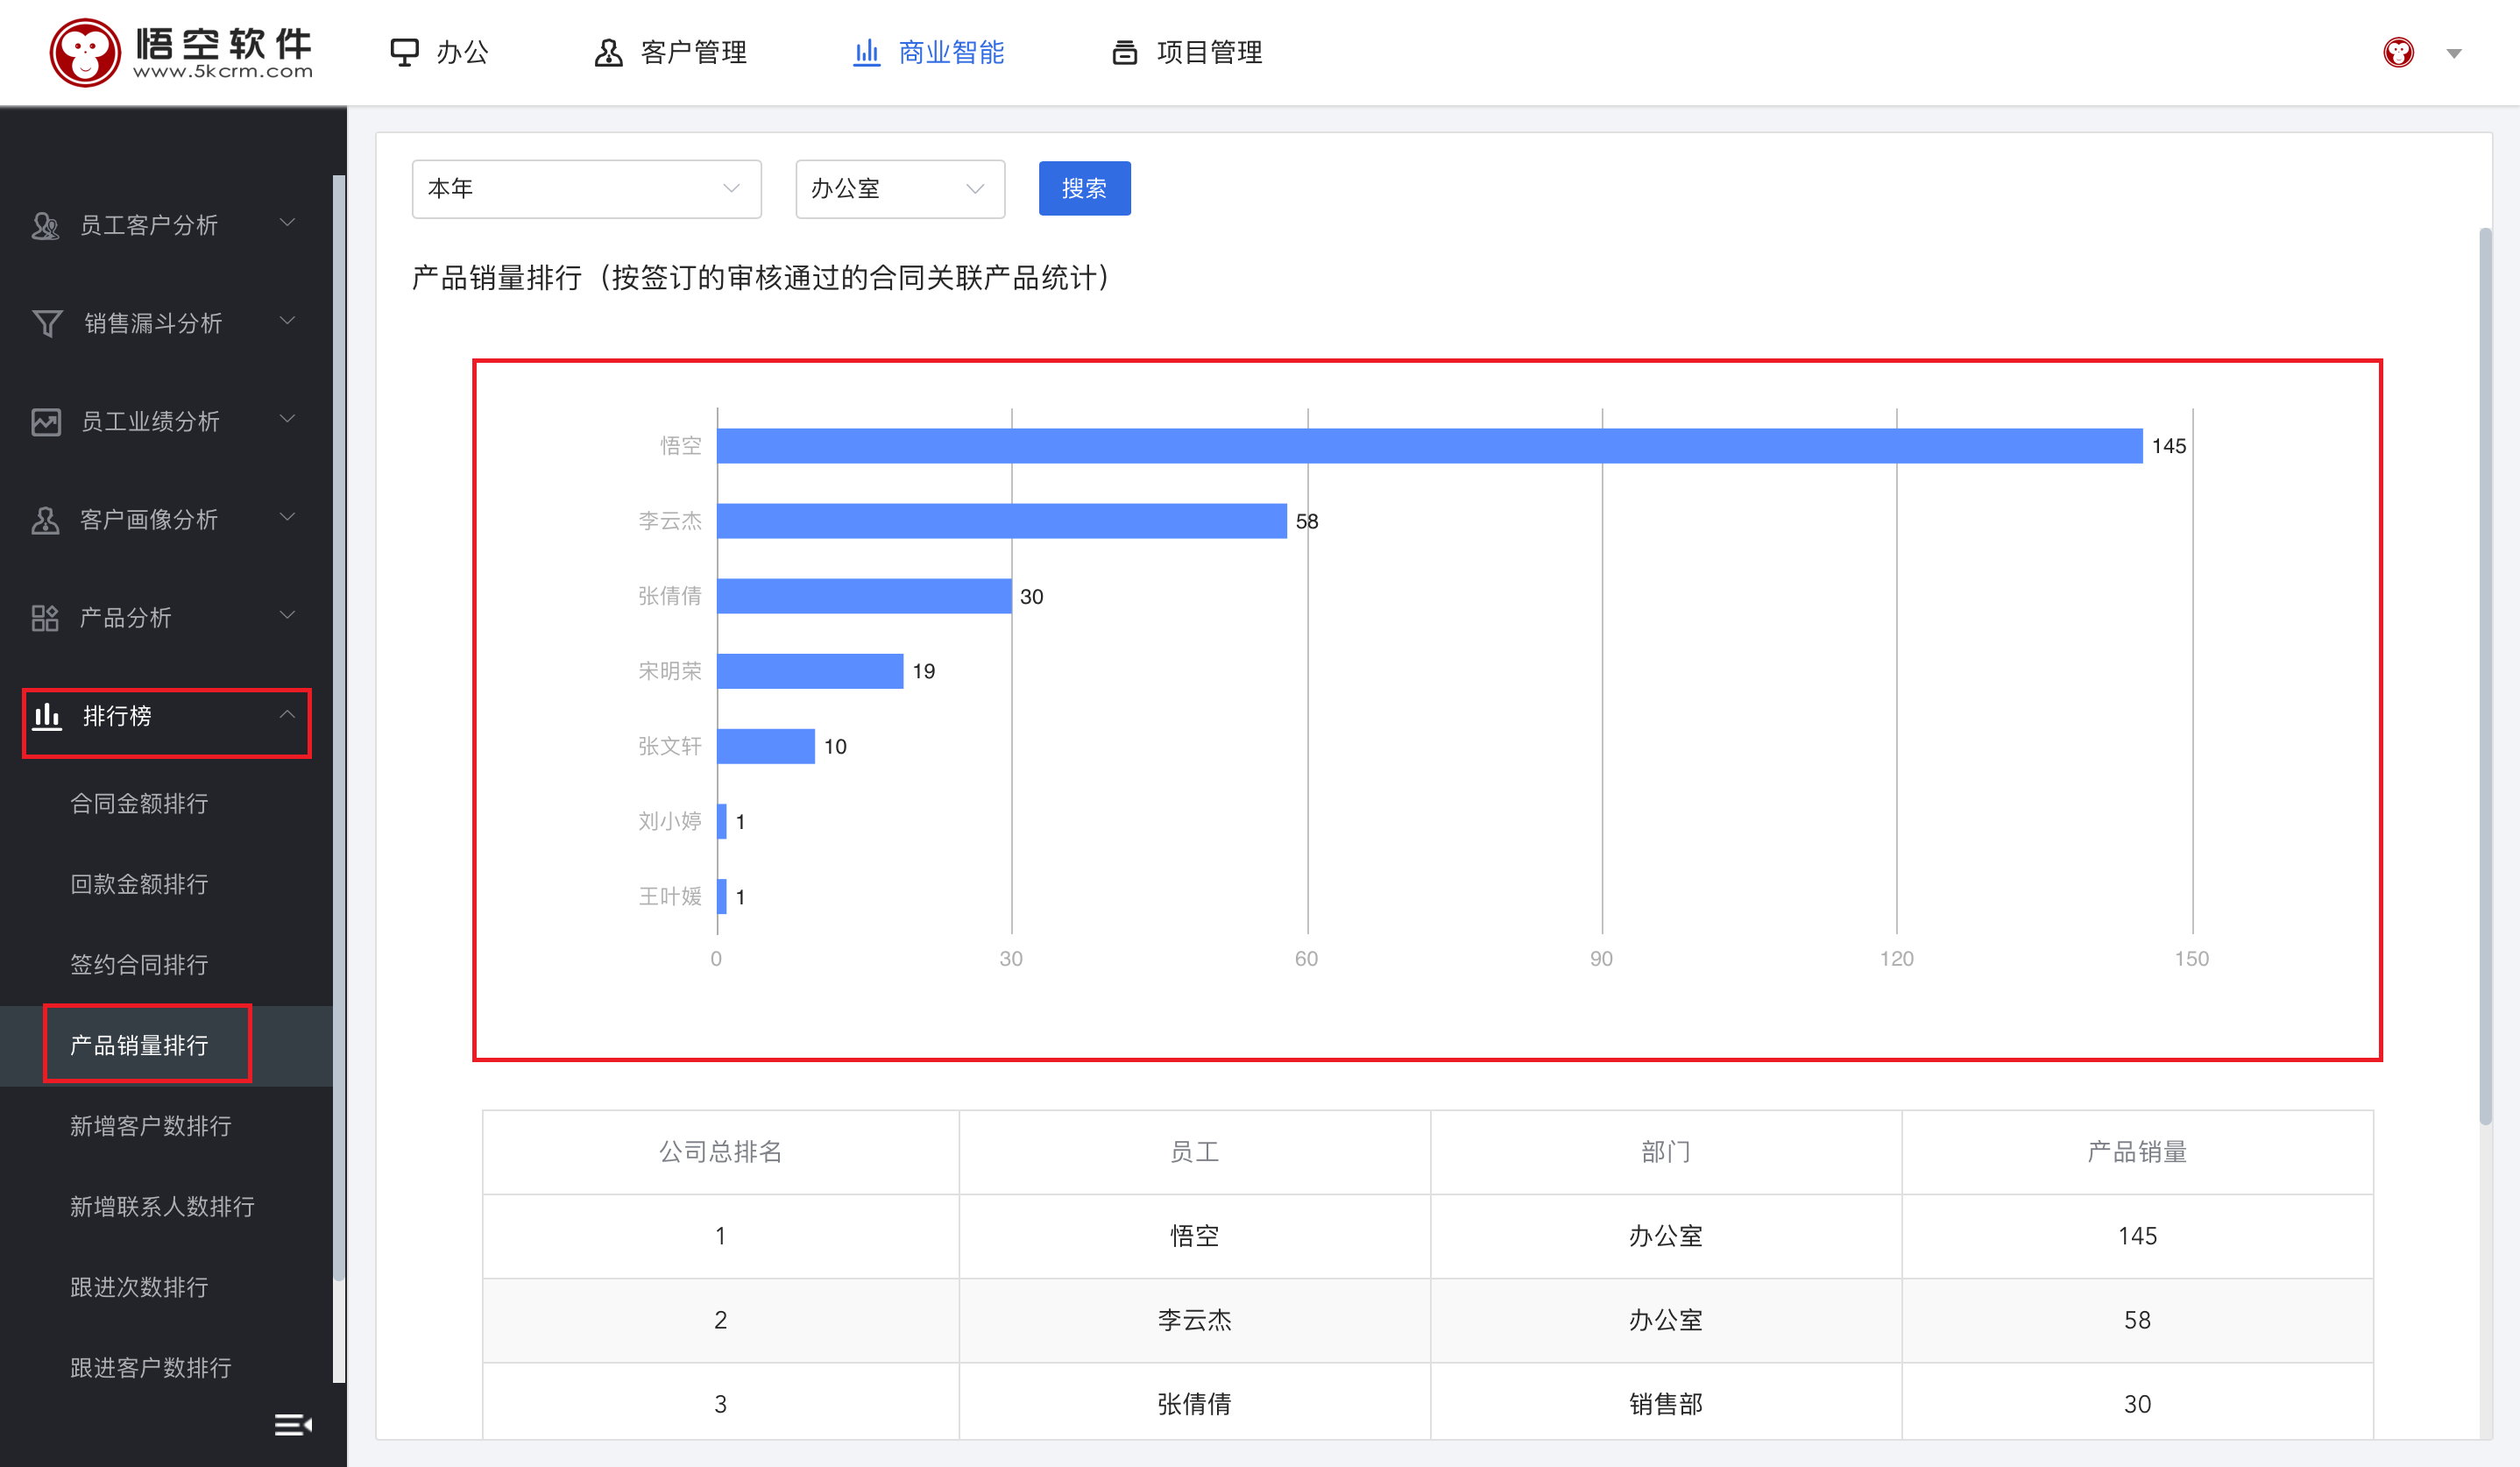Switch to the 商业智能 top tab

coord(928,52)
